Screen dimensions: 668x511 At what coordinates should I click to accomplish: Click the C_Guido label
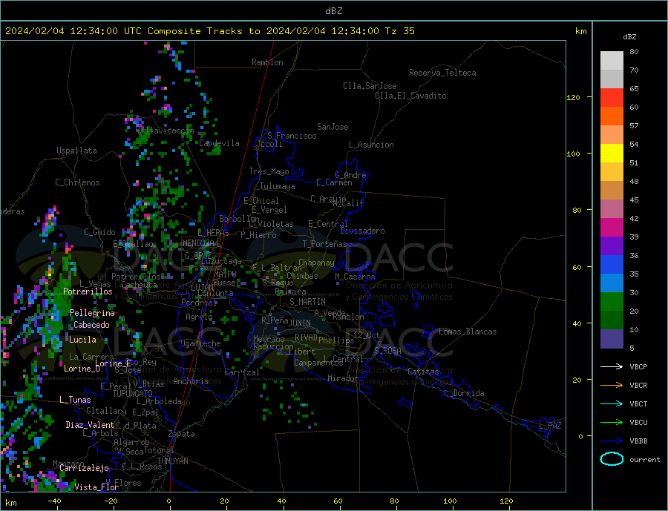[x=99, y=232]
